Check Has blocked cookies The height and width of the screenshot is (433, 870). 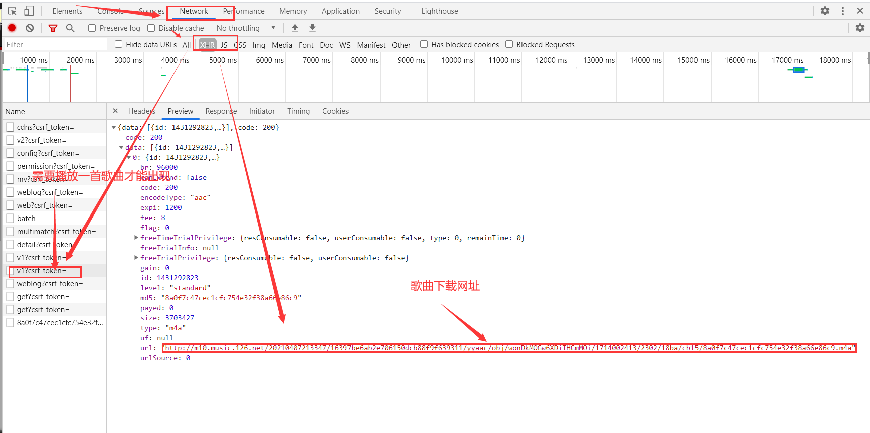(x=424, y=44)
